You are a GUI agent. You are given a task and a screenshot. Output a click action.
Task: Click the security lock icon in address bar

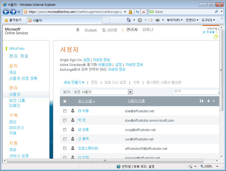pyautogui.click(x=131, y=12)
